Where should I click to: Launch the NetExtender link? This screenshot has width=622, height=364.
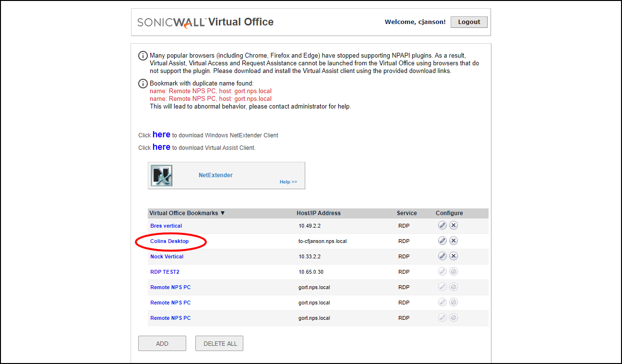click(x=215, y=175)
